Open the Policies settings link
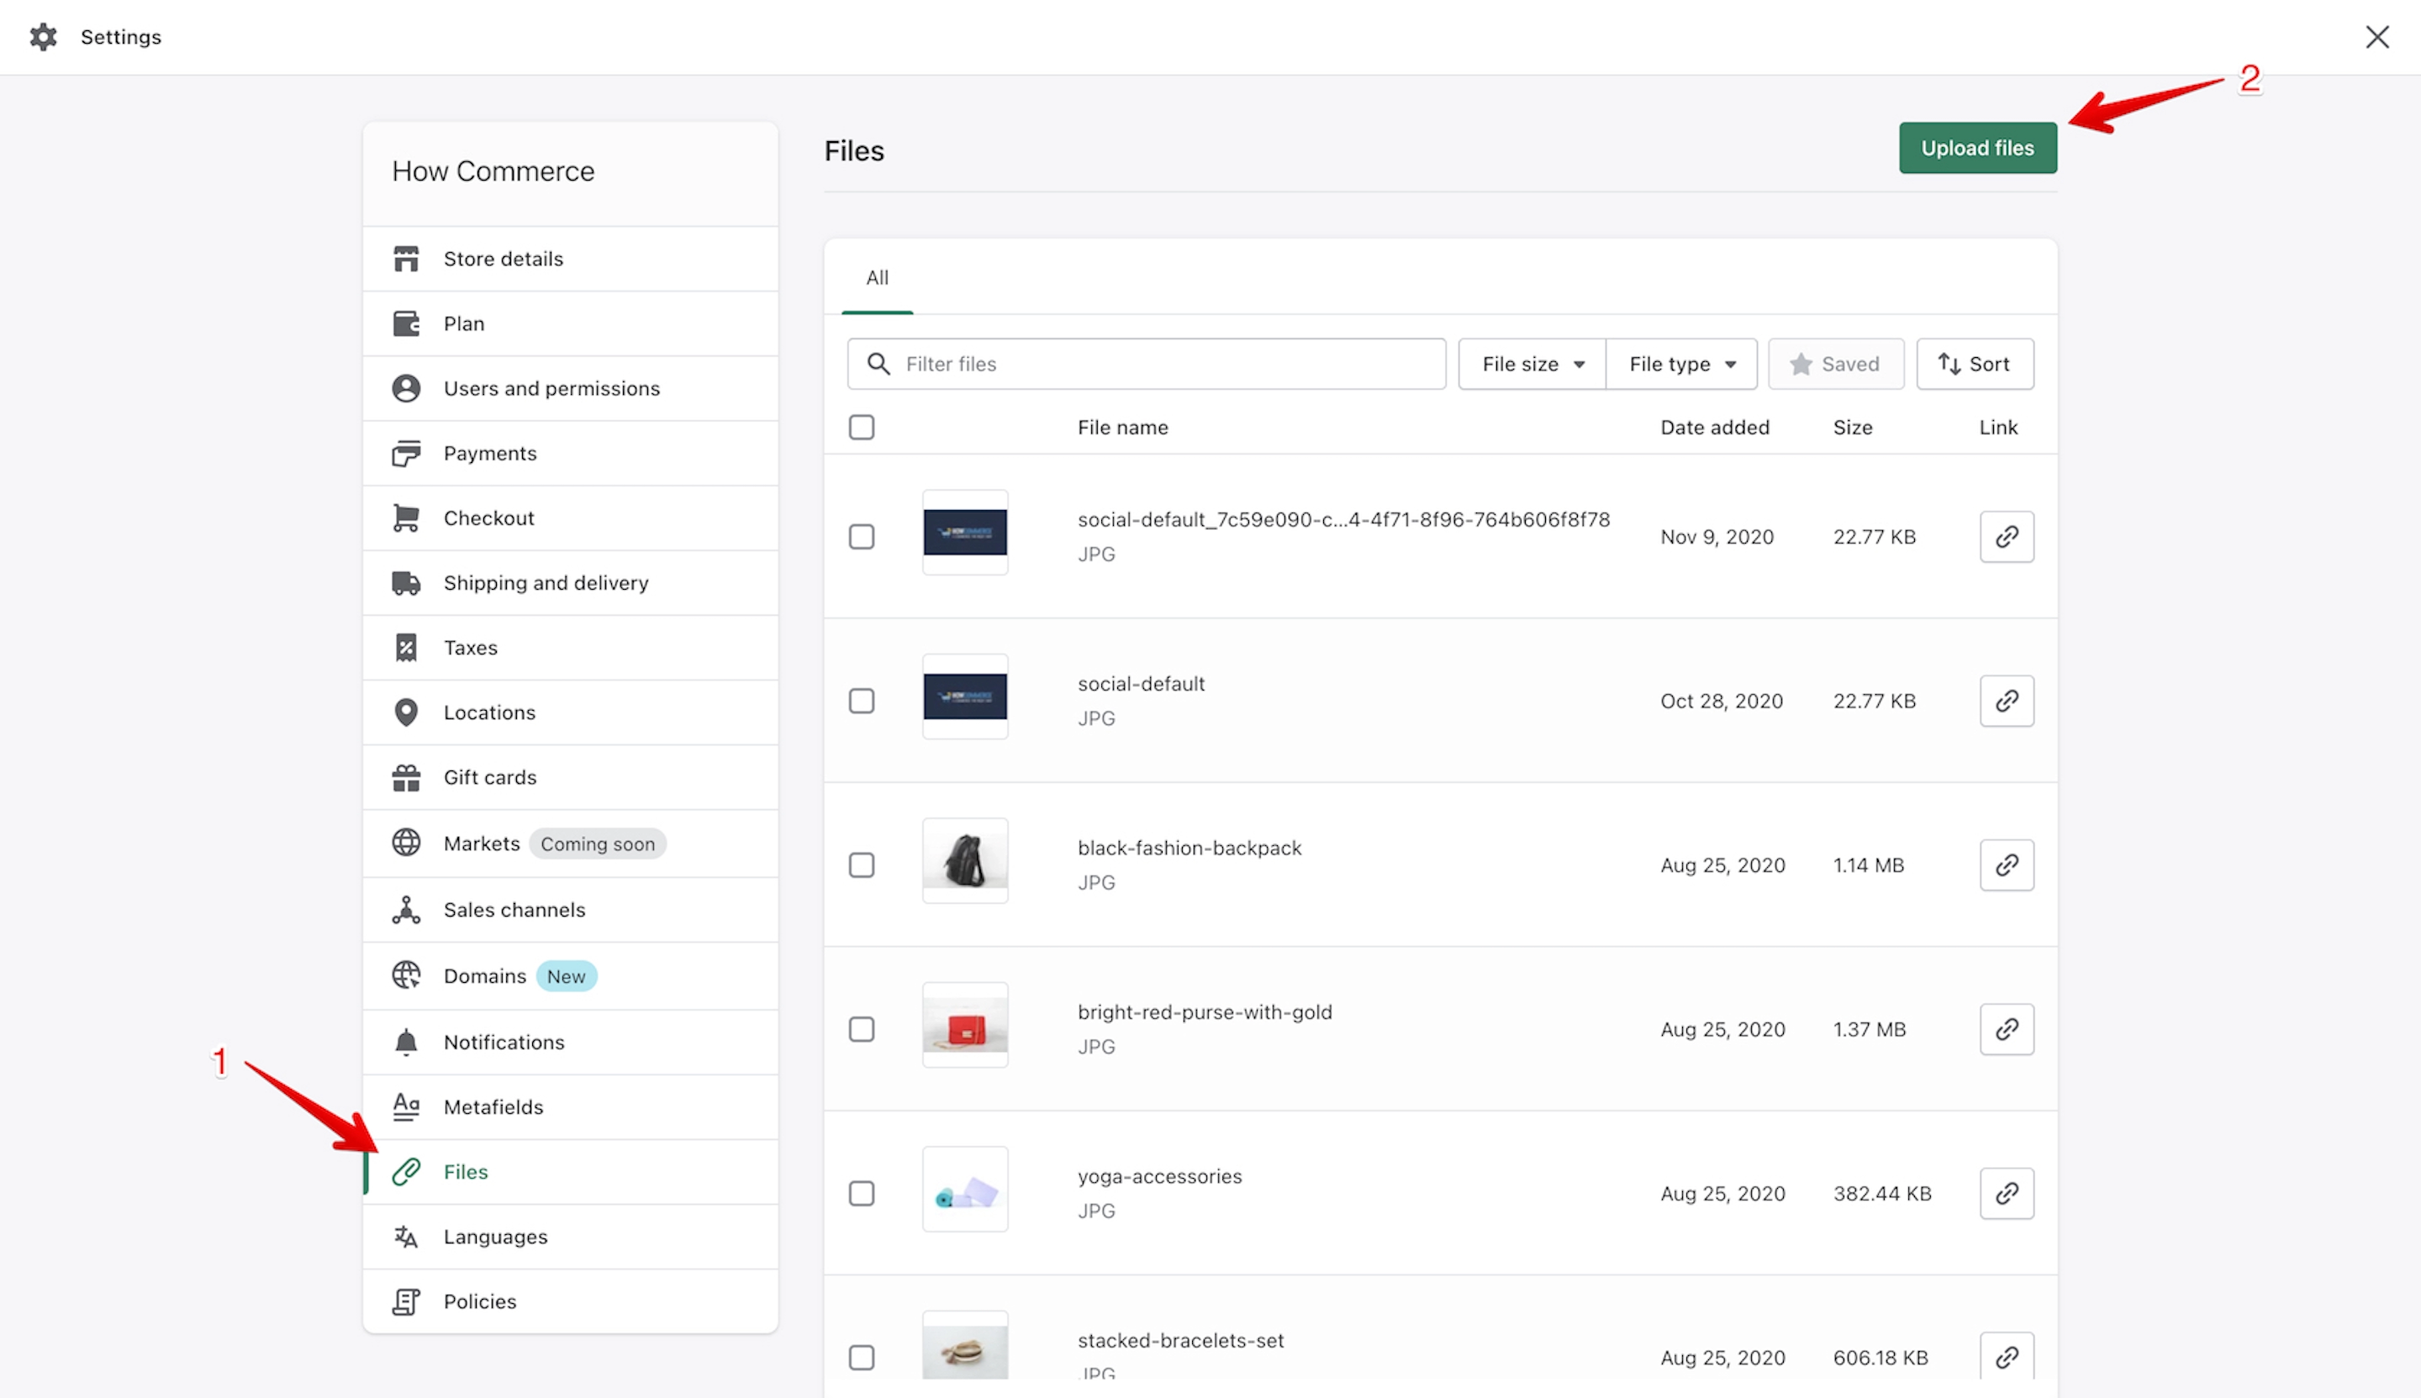2421x1398 pixels. (x=571, y=1301)
